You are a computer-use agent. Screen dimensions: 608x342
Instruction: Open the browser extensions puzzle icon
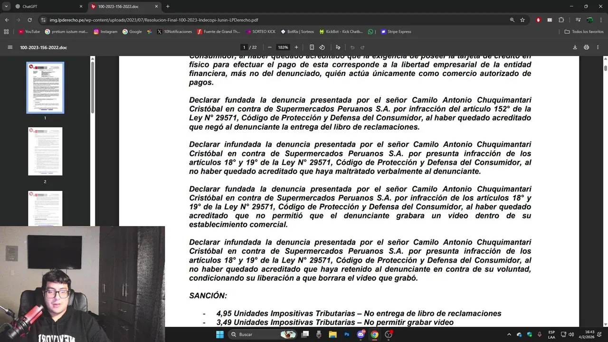click(x=561, y=20)
